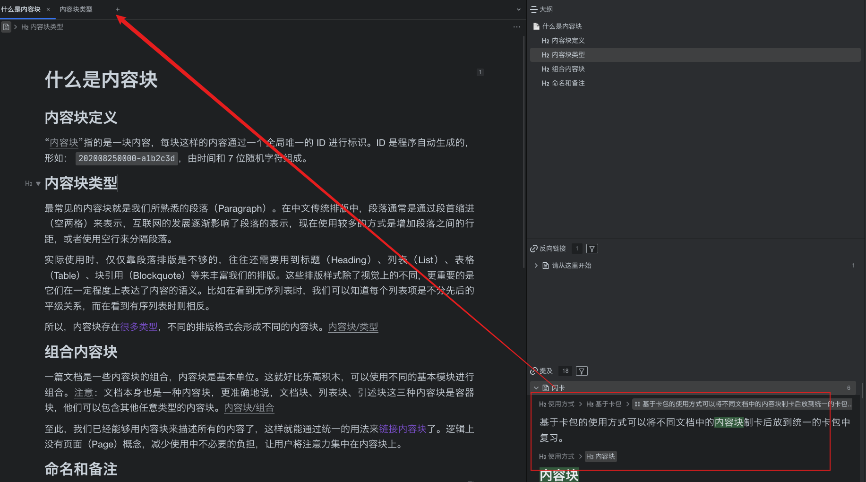Click the count 1 beside 反向链接
This screenshot has height=482, width=866.
tap(577, 249)
